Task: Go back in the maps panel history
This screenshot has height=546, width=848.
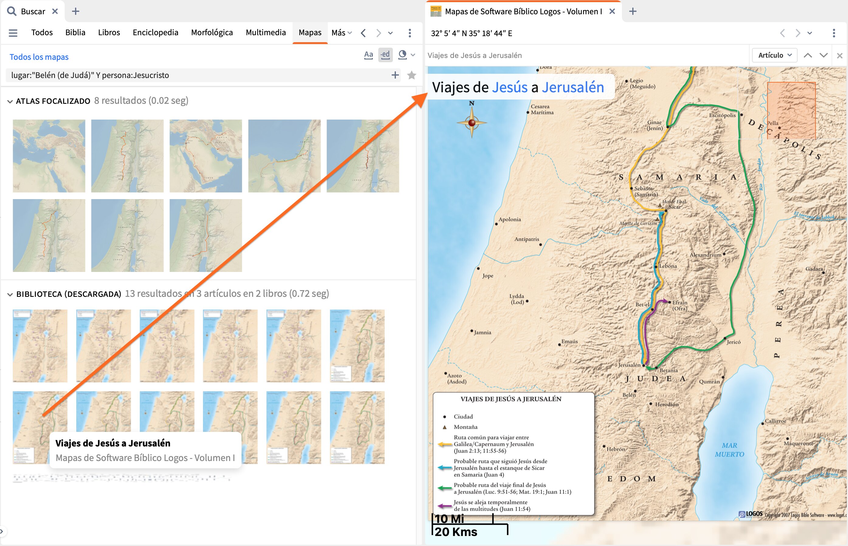Action: tap(782, 33)
